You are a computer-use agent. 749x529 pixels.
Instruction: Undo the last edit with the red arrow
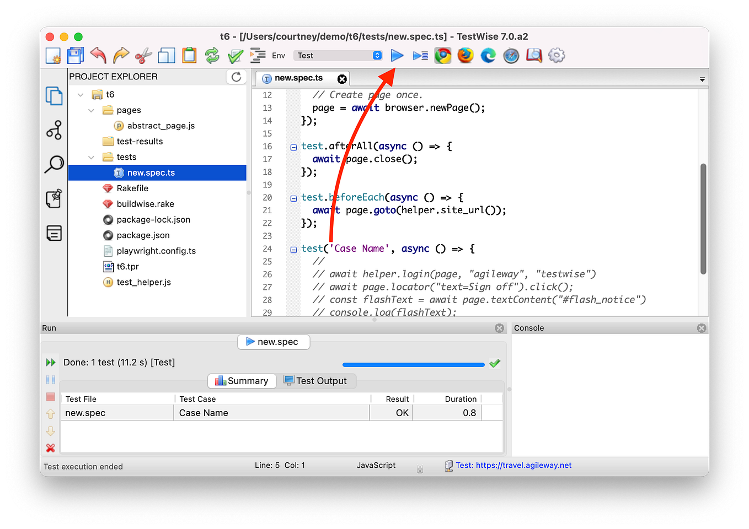coord(98,55)
